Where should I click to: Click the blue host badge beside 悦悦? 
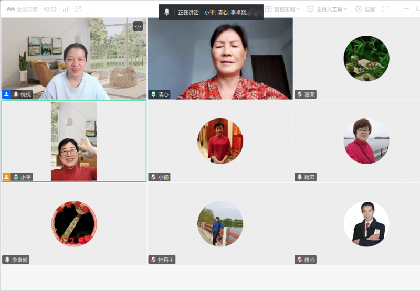[6, 94]
